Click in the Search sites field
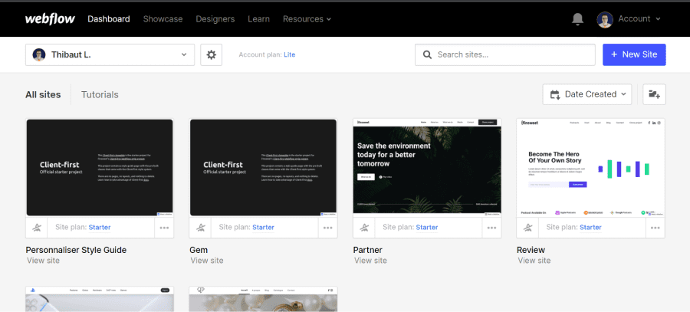The image size is (690, 312). [505, 54]
